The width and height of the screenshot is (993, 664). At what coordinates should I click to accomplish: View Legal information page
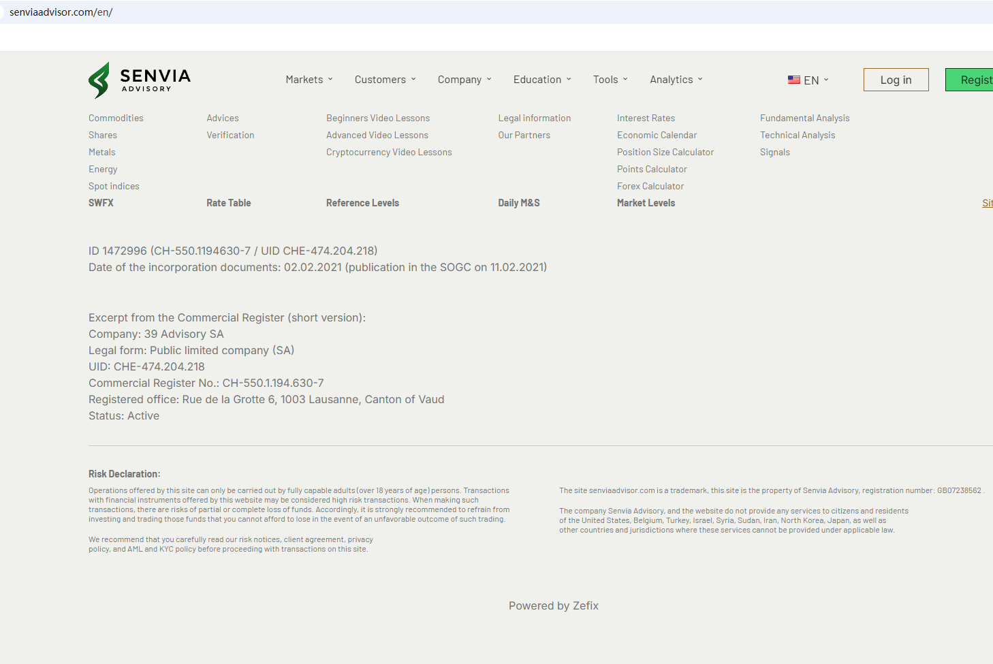coord(535,118)
